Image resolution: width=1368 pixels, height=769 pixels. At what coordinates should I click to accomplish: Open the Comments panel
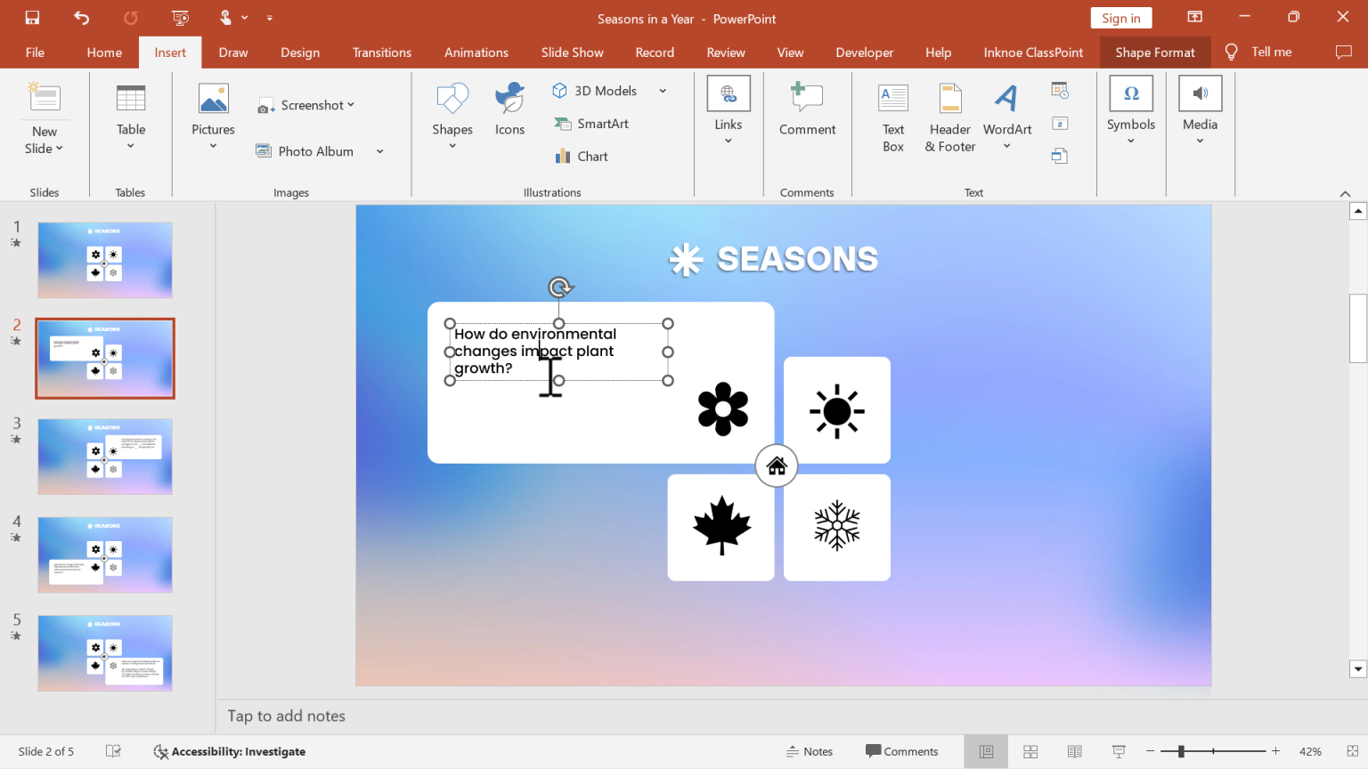pos(902,751)
